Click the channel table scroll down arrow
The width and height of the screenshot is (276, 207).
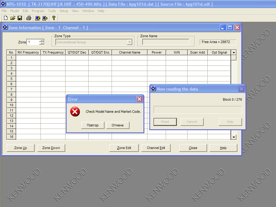tap(234, 137)
